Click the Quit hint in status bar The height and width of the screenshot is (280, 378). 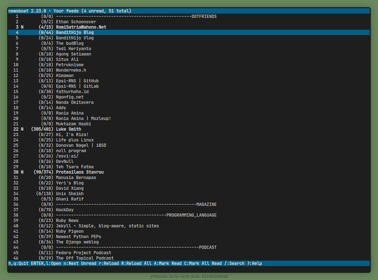[x=18, y=264]
